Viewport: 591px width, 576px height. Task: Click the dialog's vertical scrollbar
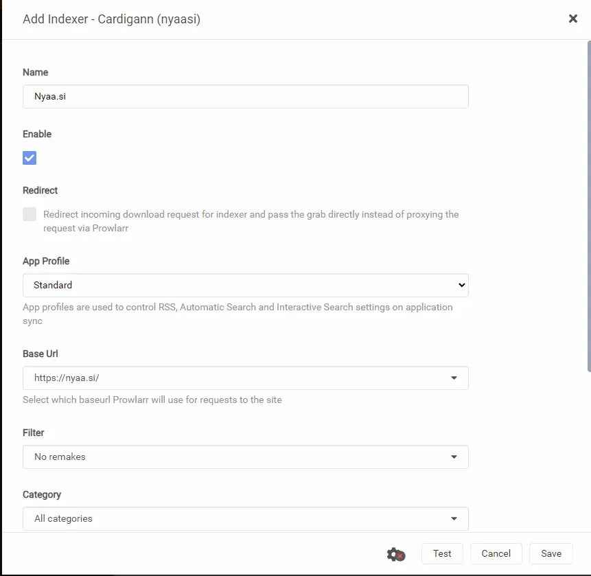pos(588,206)
